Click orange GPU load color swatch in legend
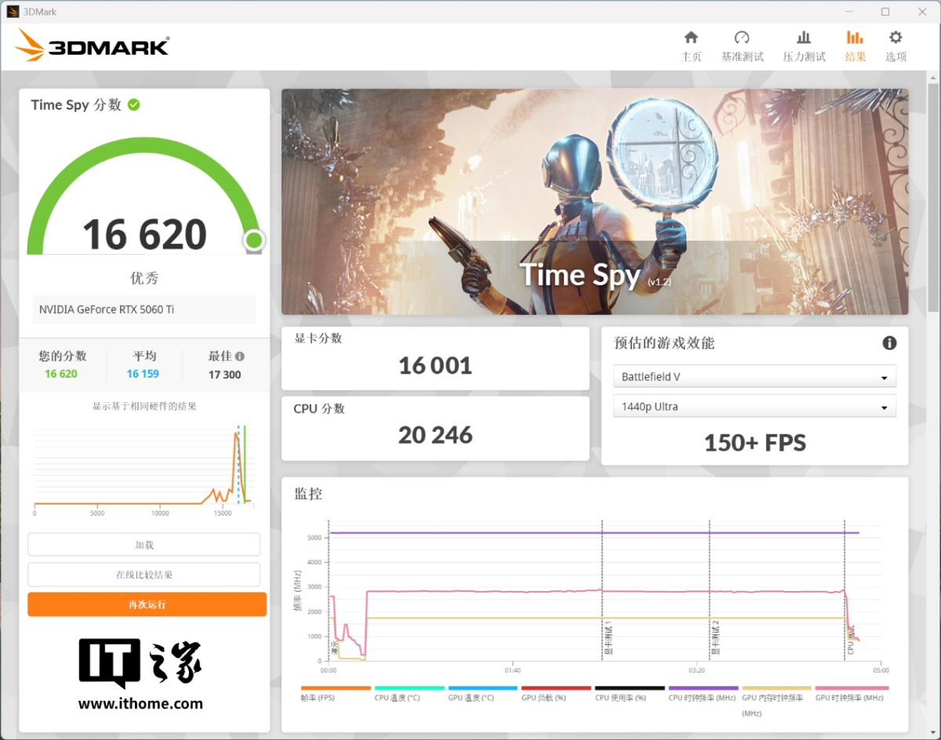The height and width of the screenshot is (740, 941). [x=556, y=688]
